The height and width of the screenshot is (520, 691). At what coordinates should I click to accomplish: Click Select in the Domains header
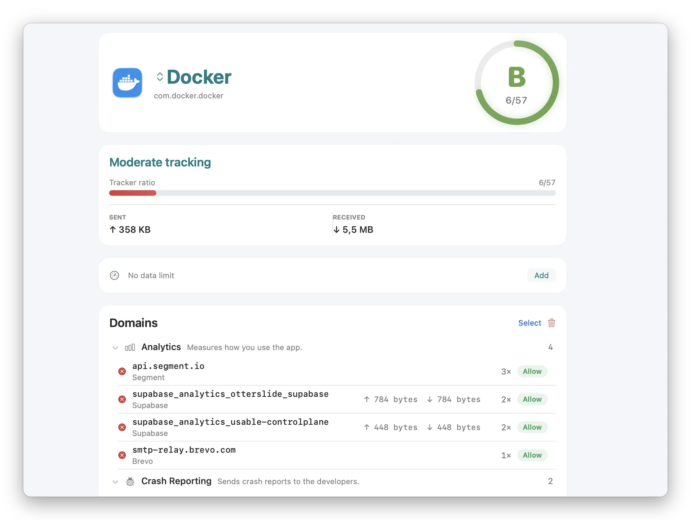pos(530,323)
